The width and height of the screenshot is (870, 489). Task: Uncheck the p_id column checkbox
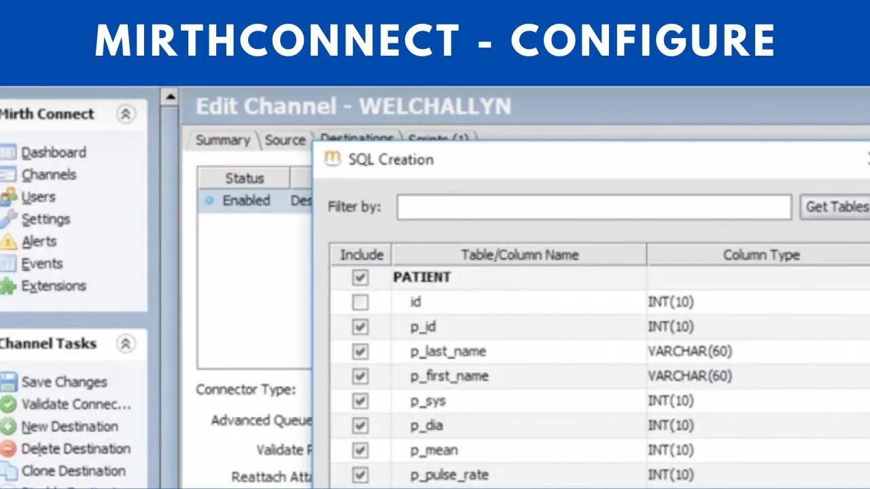[361, 327]
